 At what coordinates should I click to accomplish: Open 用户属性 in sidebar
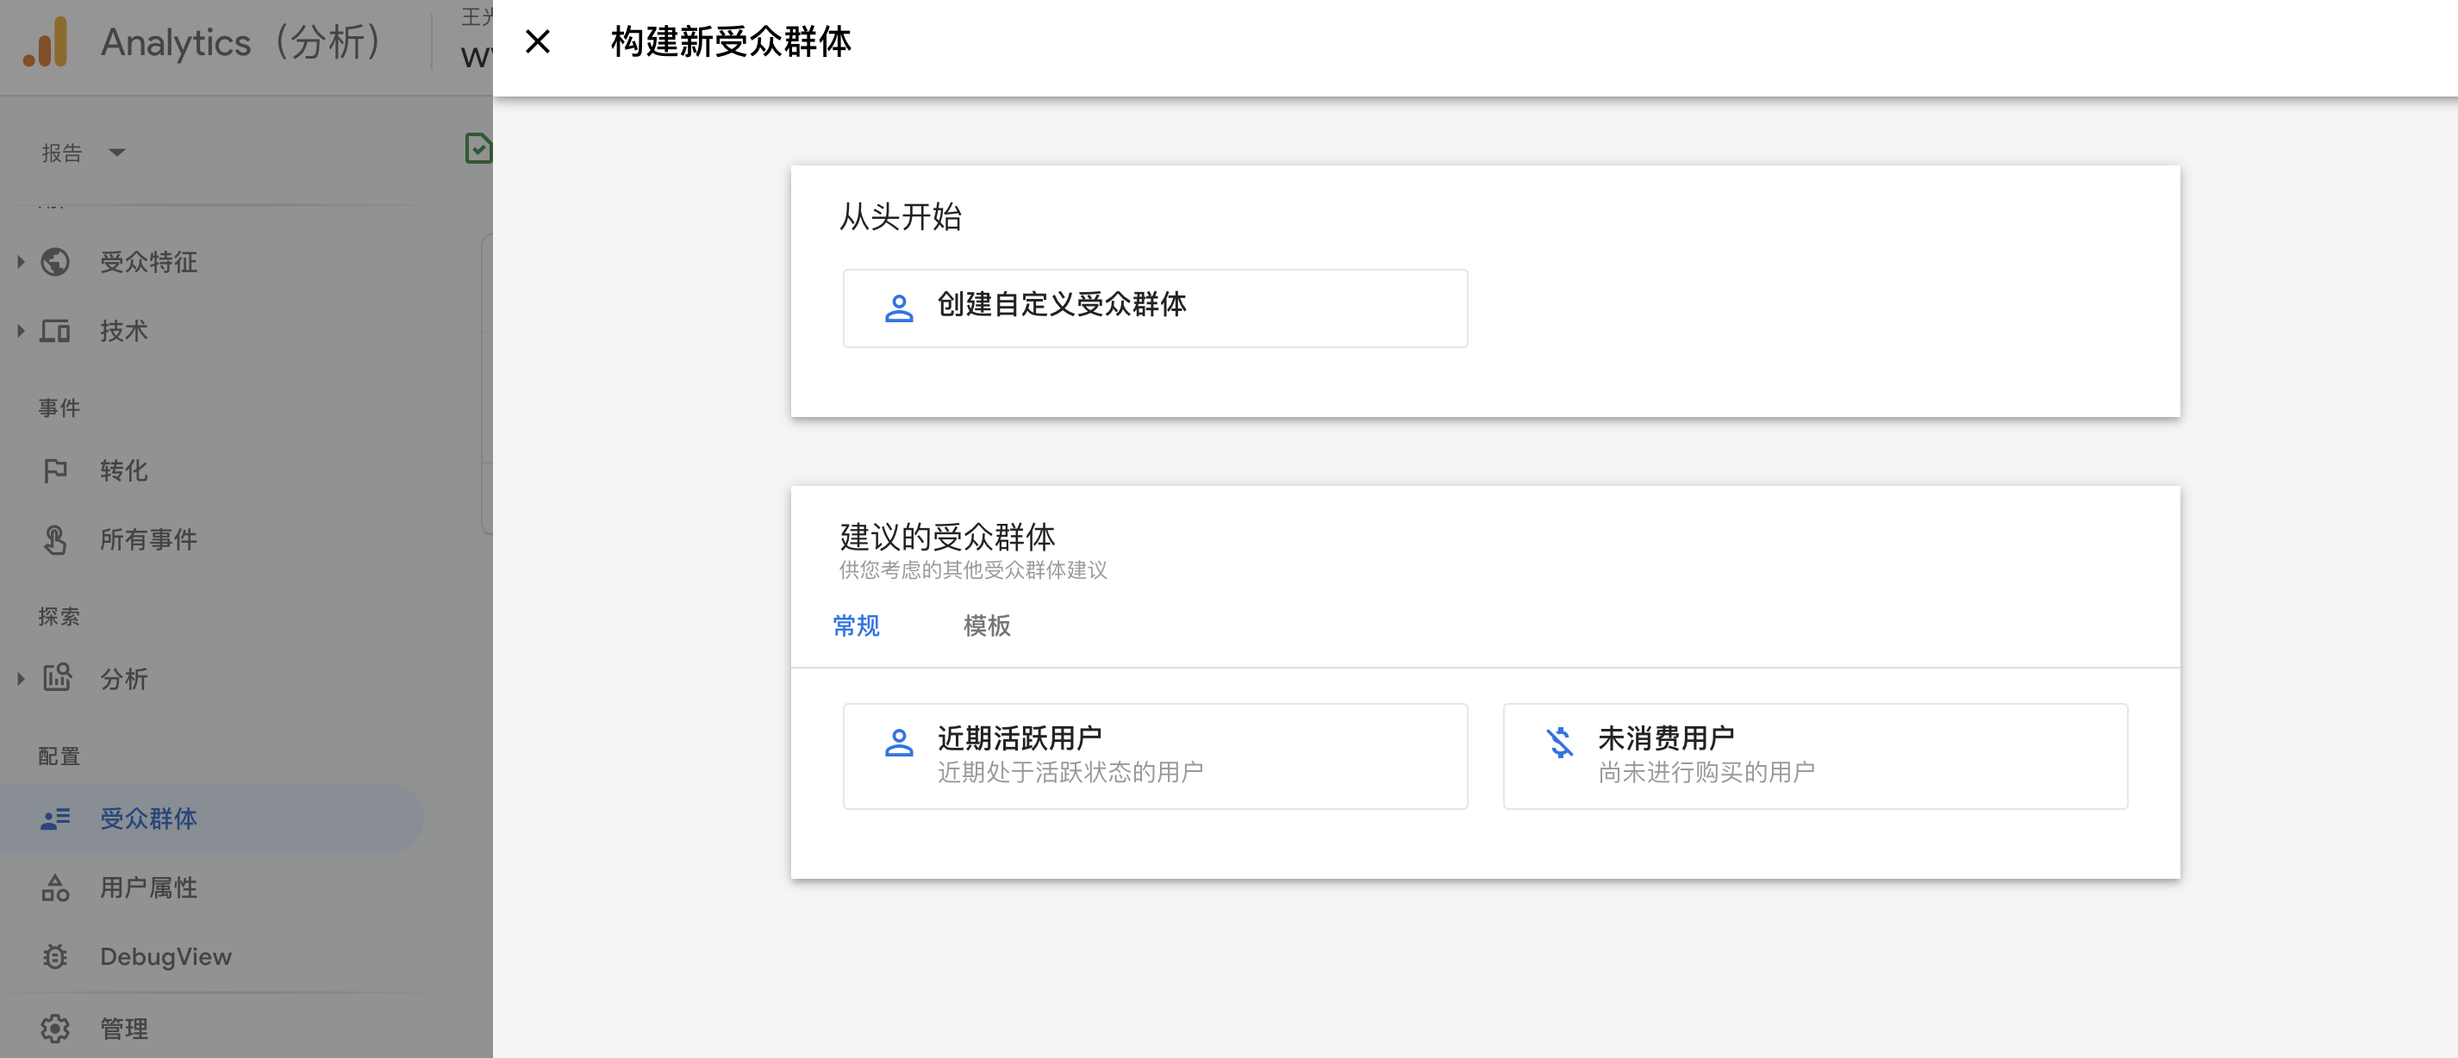click(149, 888)
